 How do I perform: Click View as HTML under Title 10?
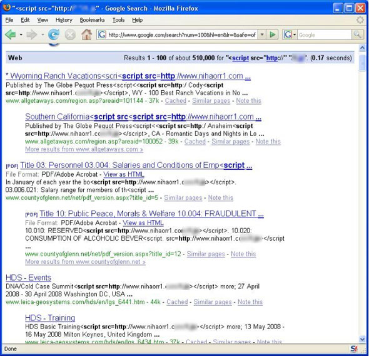point(143,223)
